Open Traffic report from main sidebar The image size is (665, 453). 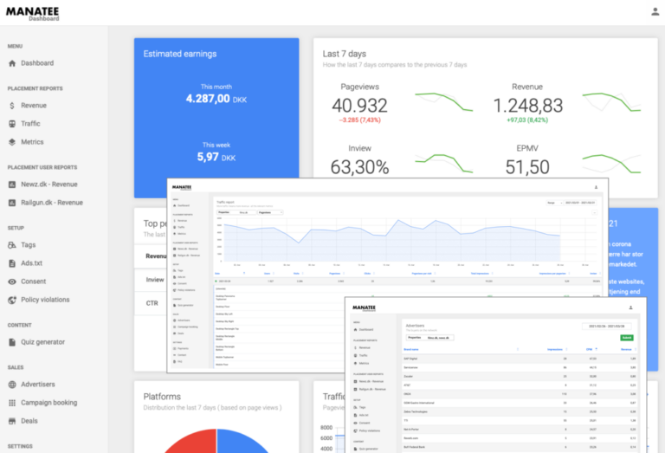point(30,124)
